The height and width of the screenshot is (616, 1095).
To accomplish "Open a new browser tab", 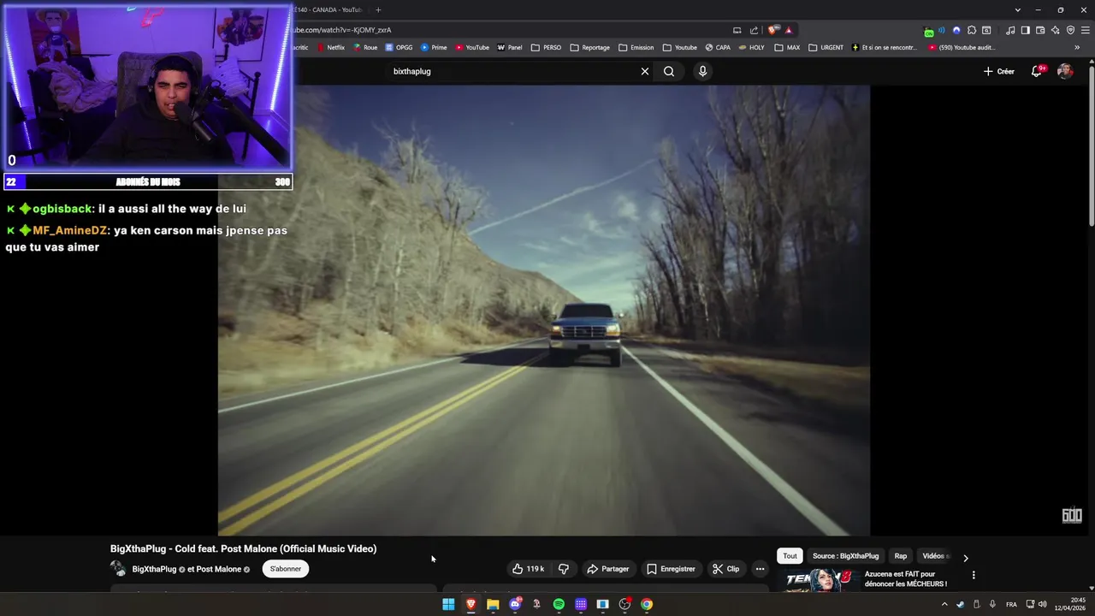I will pyautogui.click(x=378, y=9).
